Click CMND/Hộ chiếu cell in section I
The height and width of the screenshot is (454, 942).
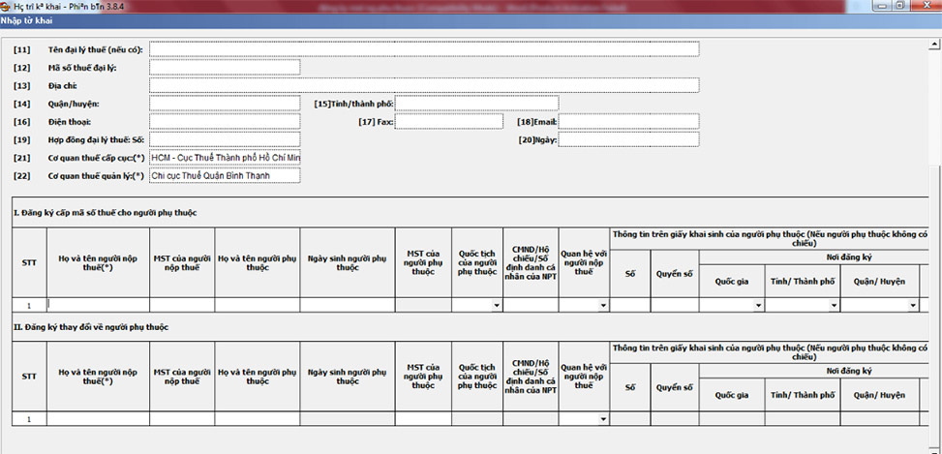pos(531,305)
